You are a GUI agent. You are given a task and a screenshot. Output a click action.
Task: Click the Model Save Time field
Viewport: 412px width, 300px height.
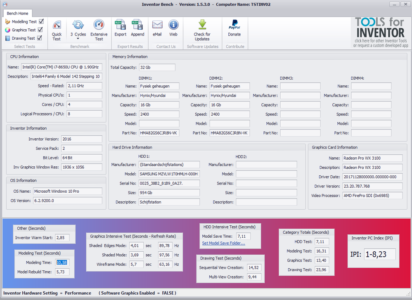click(x=243, y=236)
